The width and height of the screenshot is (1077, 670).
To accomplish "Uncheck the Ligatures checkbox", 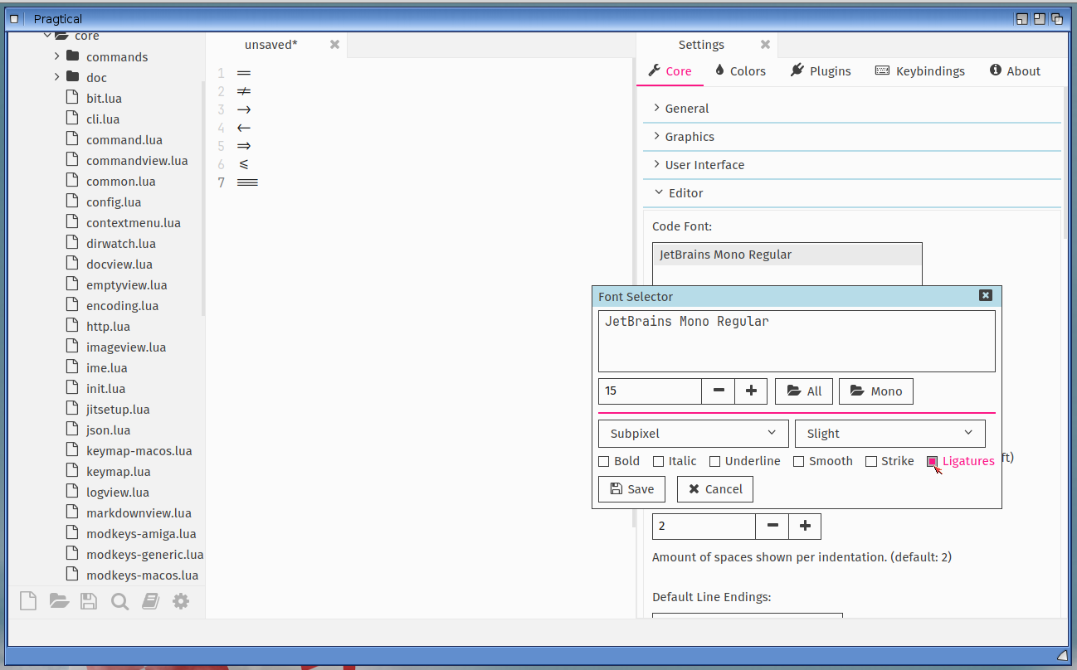I will pyautogui.click(x=933, y=461).
